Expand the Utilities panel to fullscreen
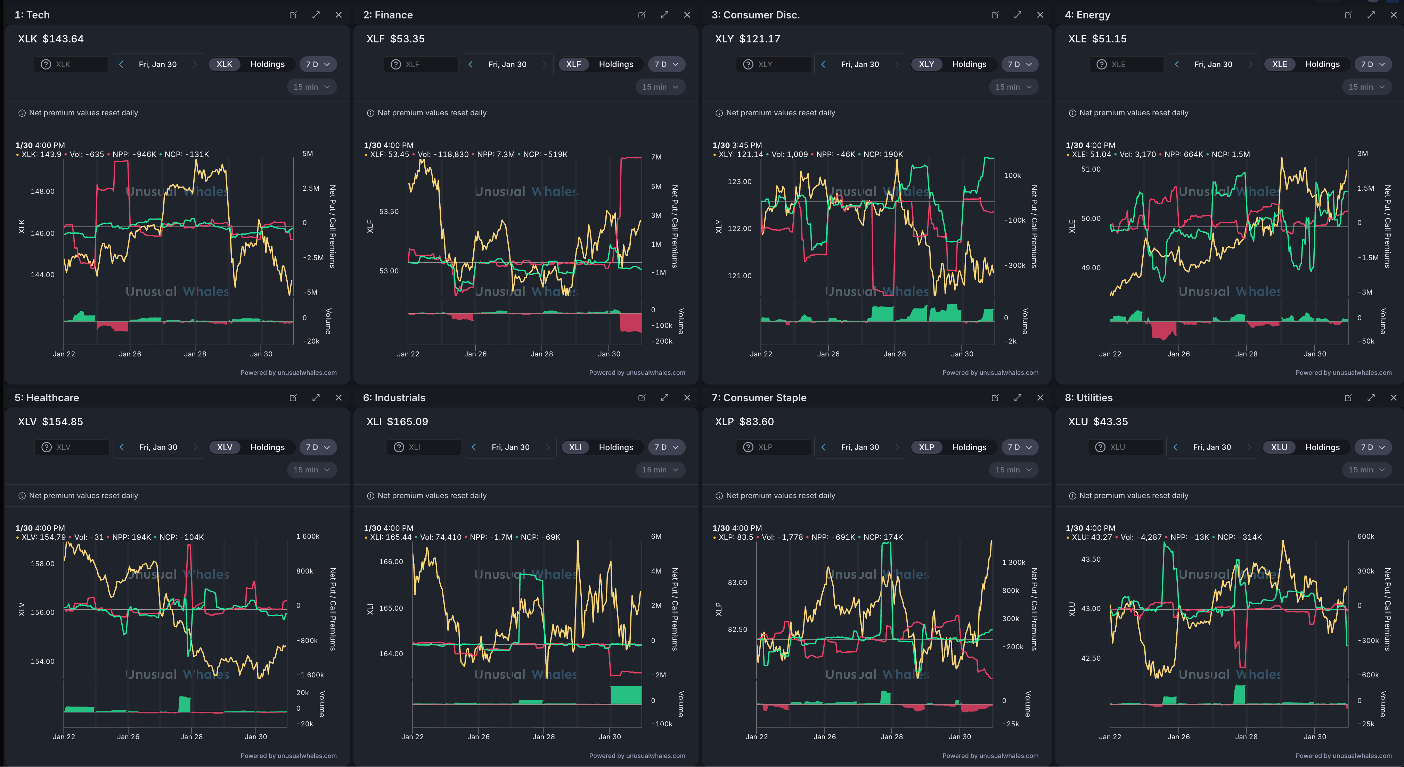This screenshot has width=1404, height=767. (1371, 398)
